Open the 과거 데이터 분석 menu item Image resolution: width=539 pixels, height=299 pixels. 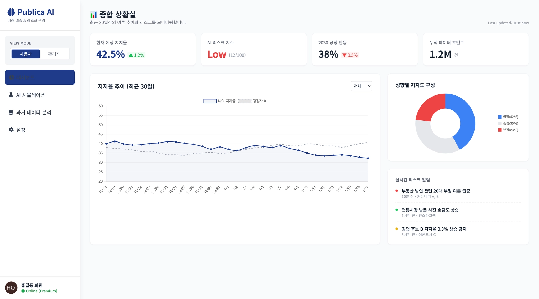[33, 113]
